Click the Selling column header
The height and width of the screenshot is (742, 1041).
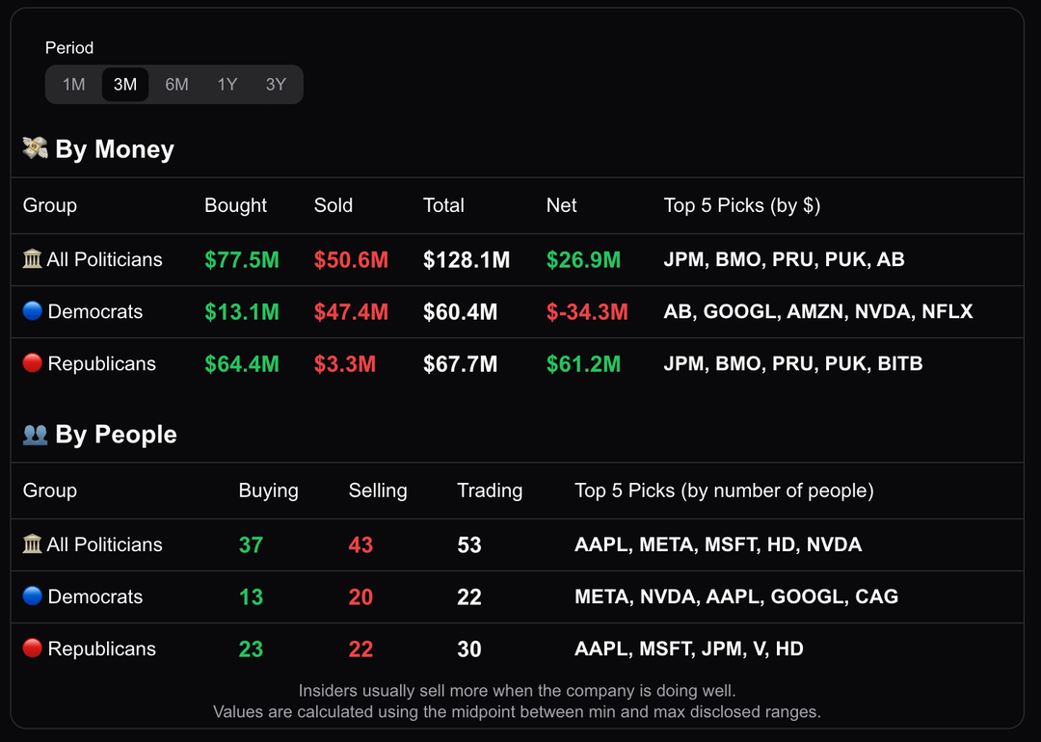pyautogui.click(x=377, y=490)
